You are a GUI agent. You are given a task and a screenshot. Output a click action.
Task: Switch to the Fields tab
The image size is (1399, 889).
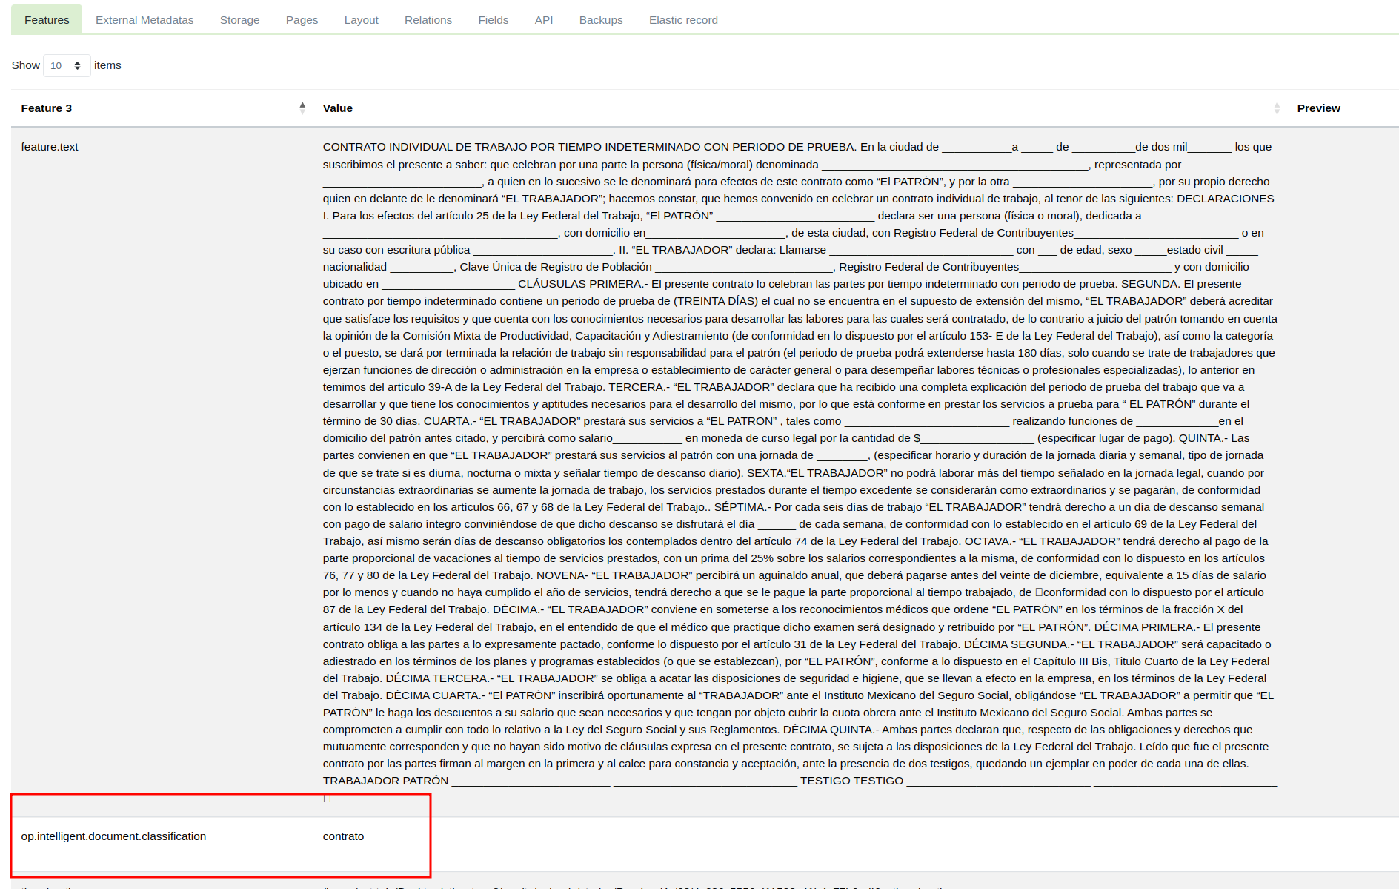(493, 20)
